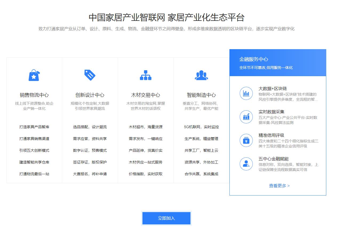Click 签证存证，版权保护 list item
The height and width of the screenshot is (234, 338).
tap(90, 162)
